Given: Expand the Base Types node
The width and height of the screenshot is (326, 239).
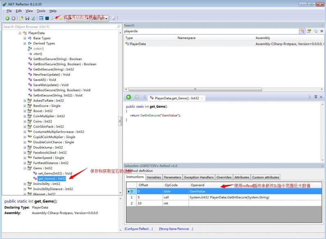Looking at the screenshot, I should [25, 38].
